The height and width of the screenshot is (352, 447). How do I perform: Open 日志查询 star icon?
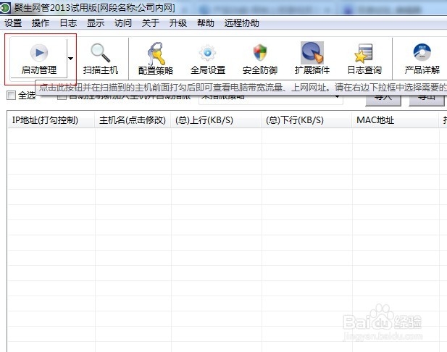364,53
